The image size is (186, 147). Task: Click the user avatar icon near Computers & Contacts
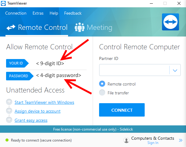tap(126, 140)
